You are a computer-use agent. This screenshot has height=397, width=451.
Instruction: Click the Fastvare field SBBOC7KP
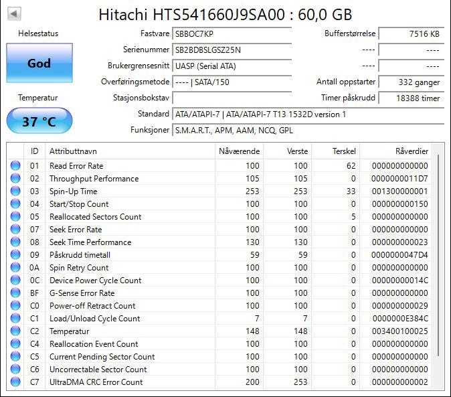point(232,33)
